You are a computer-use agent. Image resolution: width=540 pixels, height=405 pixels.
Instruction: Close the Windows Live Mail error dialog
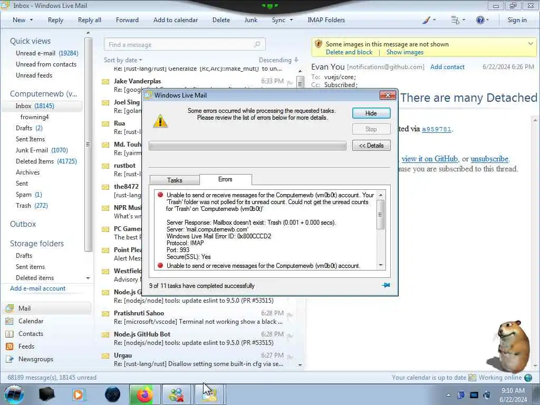pos(388,95)
